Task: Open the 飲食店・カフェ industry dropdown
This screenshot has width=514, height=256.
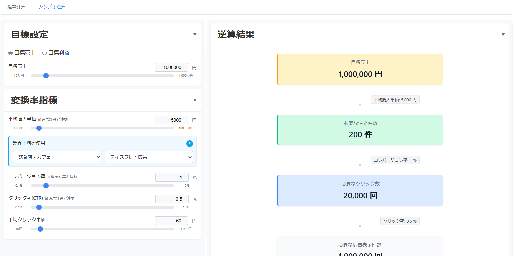Action: 57,157
